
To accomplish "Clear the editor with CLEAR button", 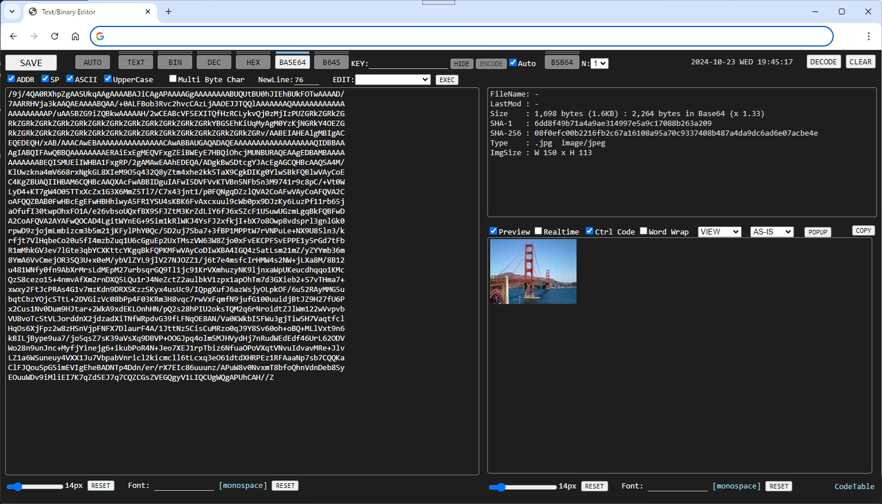I will (861, 61).
